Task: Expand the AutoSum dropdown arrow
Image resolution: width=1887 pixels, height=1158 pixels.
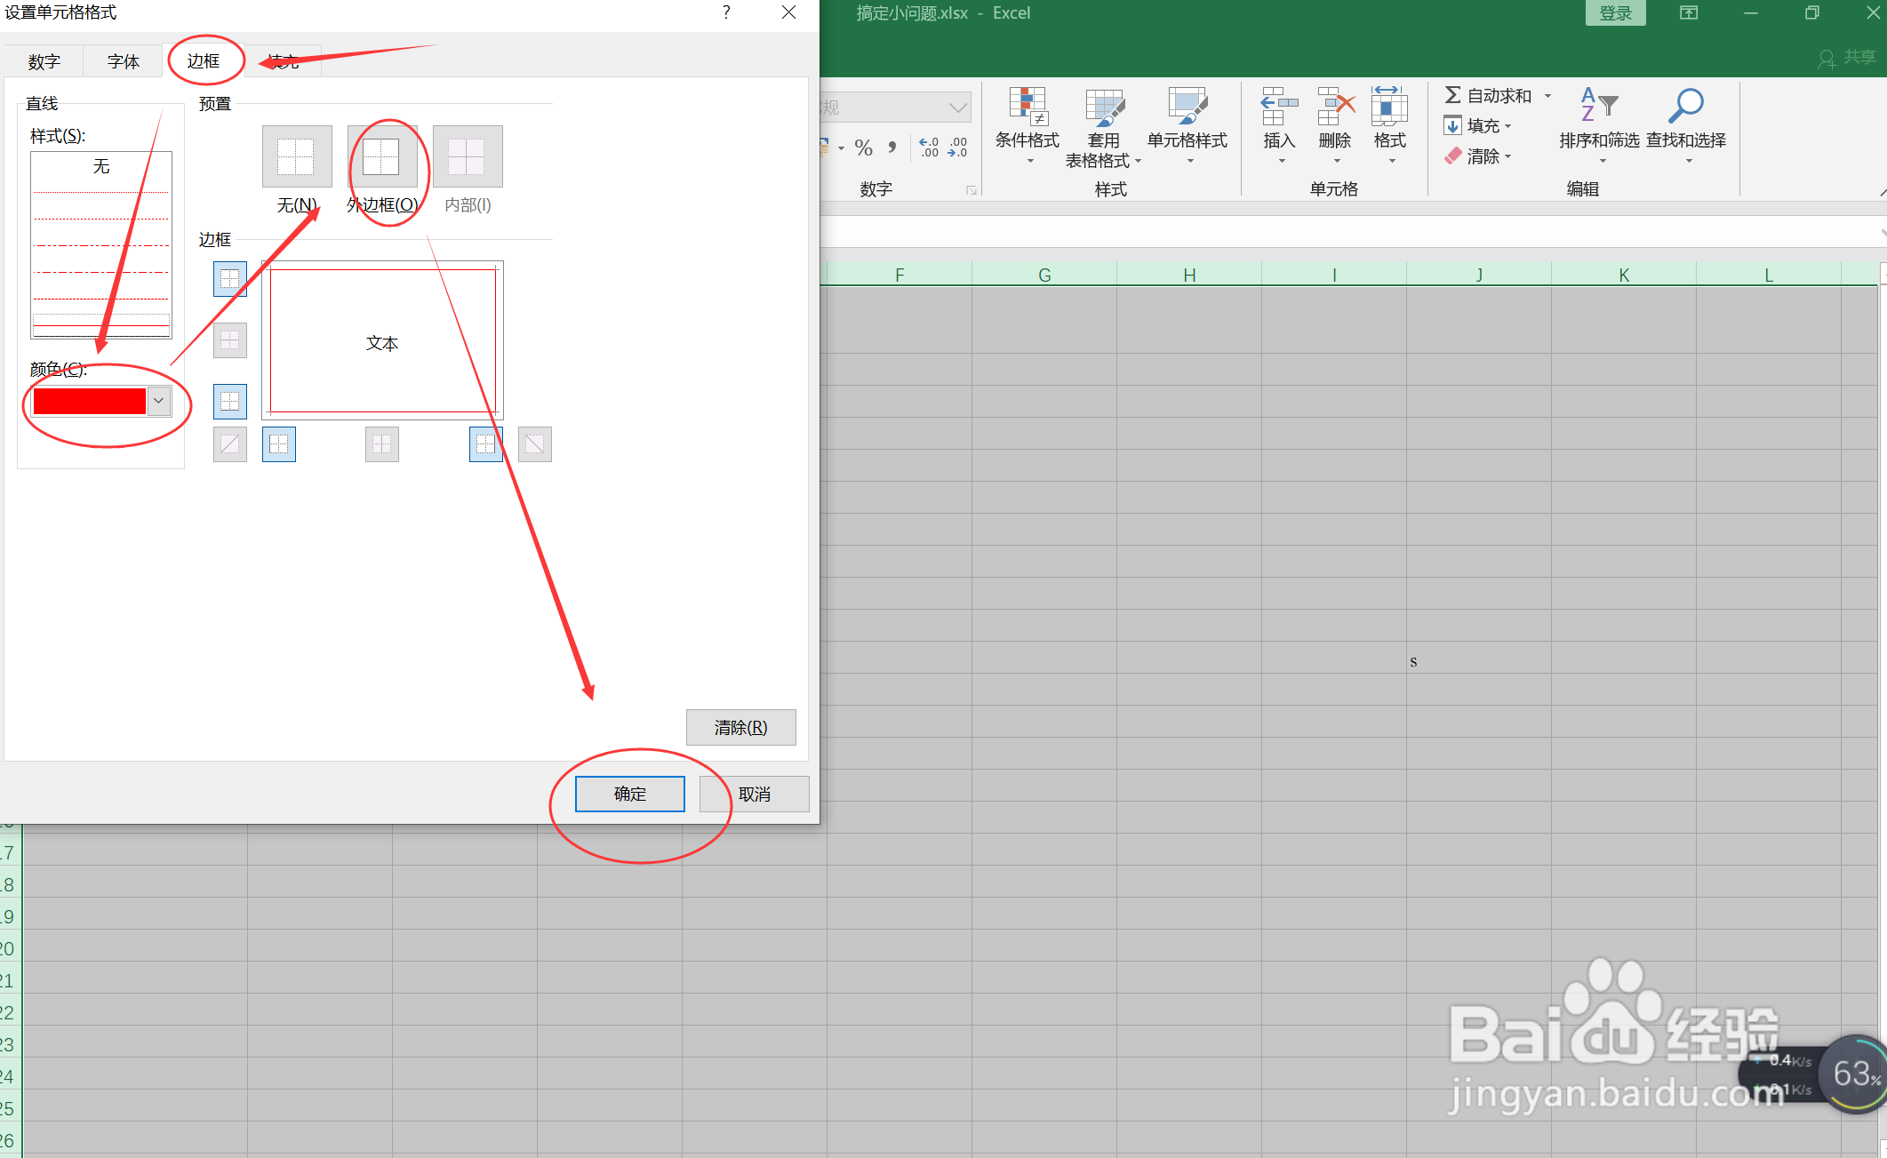Action: [1547, 96]
